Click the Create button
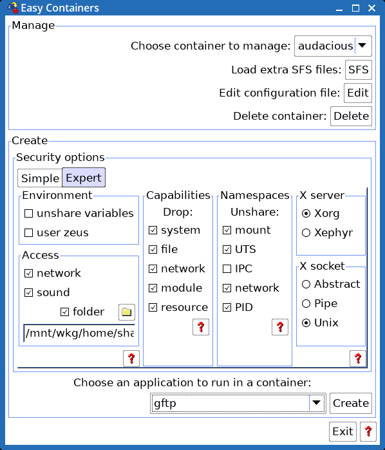The height and width of the screenshot is (450, 385). [x=351, y=403]
